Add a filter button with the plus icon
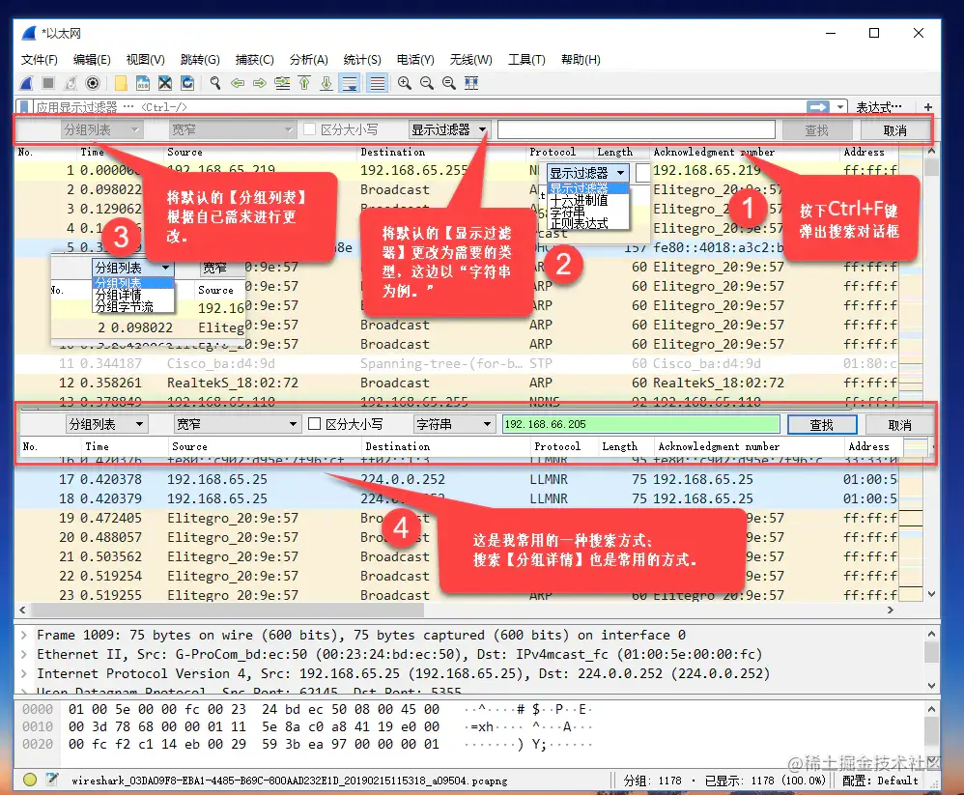Screen dimensions: 964x795 pyautogui.click(x=927, y=107)
